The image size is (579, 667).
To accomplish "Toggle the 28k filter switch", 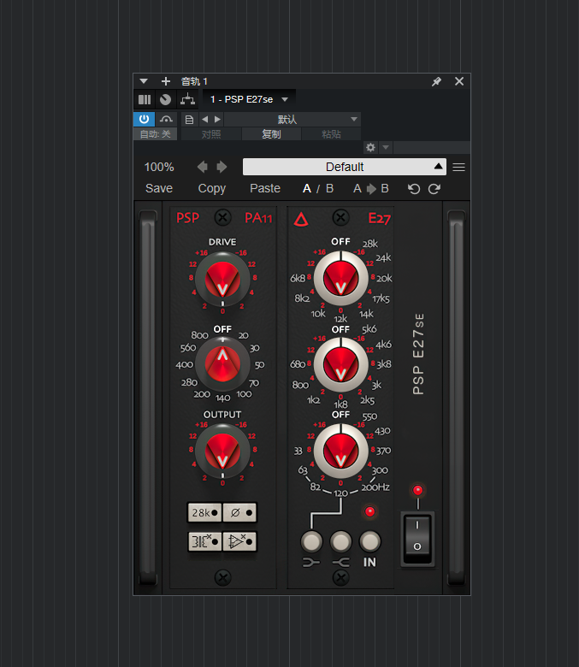I will pyautogui.click(x=204, y=512).
